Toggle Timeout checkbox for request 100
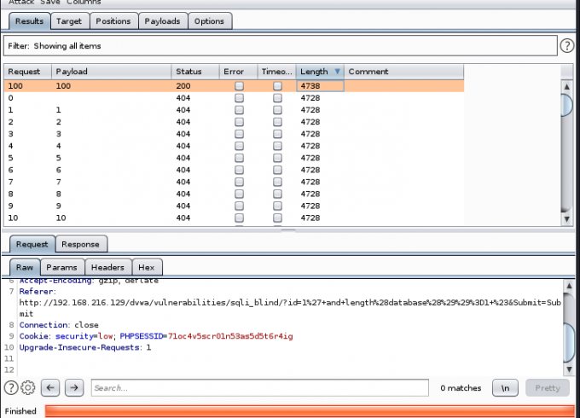Viewport: 580px width, 418px height. 277,86
